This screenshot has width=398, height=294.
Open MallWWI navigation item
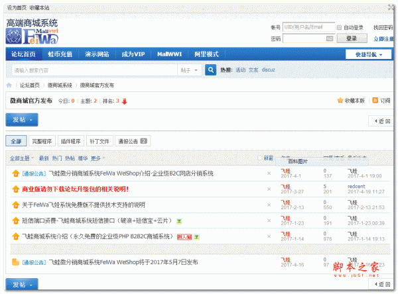[170, 54]
